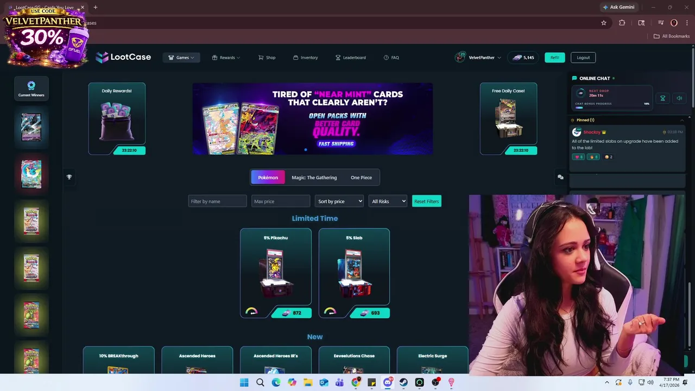Viewport: 695px width, 391px height.
Task: Open Steam from taskbar
Action: [403, 382]
